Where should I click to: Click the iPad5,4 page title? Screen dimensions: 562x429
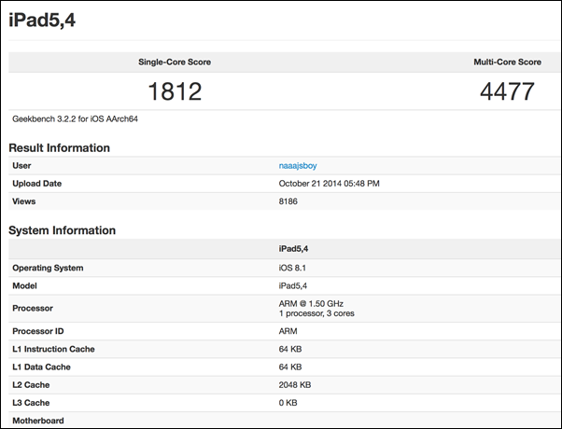[42, 20]
